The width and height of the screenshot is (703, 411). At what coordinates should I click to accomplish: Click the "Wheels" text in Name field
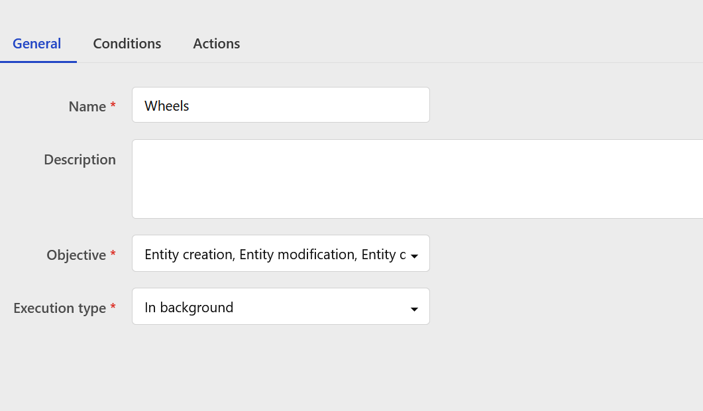[167, 106]
